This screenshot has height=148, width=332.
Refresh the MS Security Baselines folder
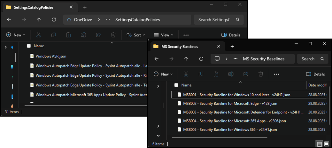(x=201, y=59)
